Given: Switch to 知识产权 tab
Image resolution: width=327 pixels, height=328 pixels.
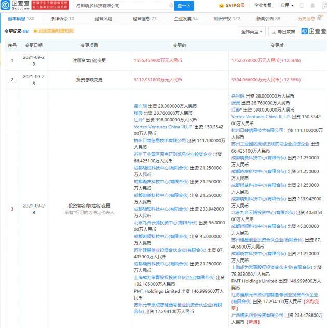Looking at the screenshot, I should coord(227,19).
